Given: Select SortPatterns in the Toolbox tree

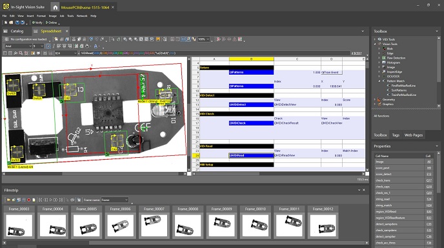Looking at the screenshot, I should coord(399,90).
